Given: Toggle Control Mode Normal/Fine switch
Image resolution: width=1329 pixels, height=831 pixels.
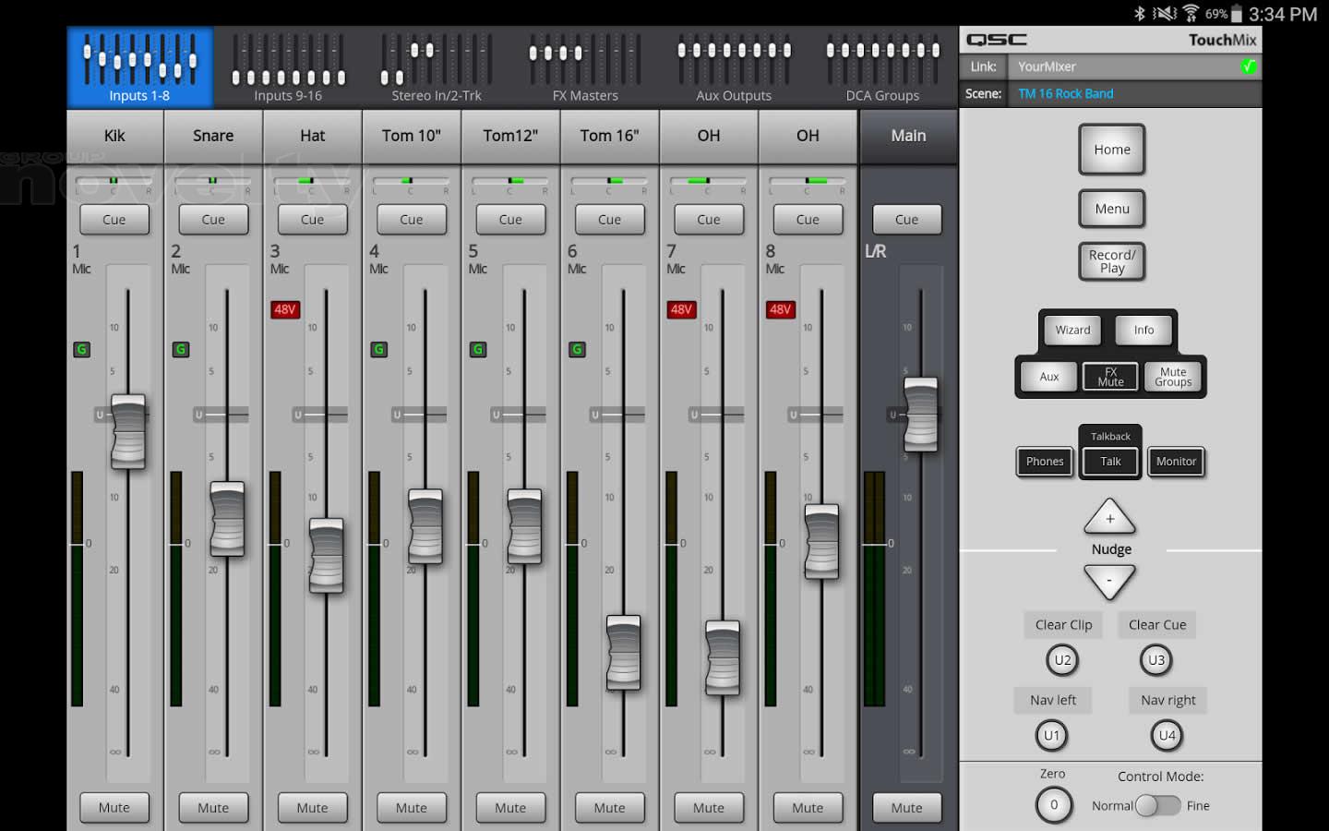Looking at the screenshot, I should click(1157, 805).
